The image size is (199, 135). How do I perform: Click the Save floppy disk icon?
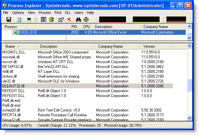[9, 19]
